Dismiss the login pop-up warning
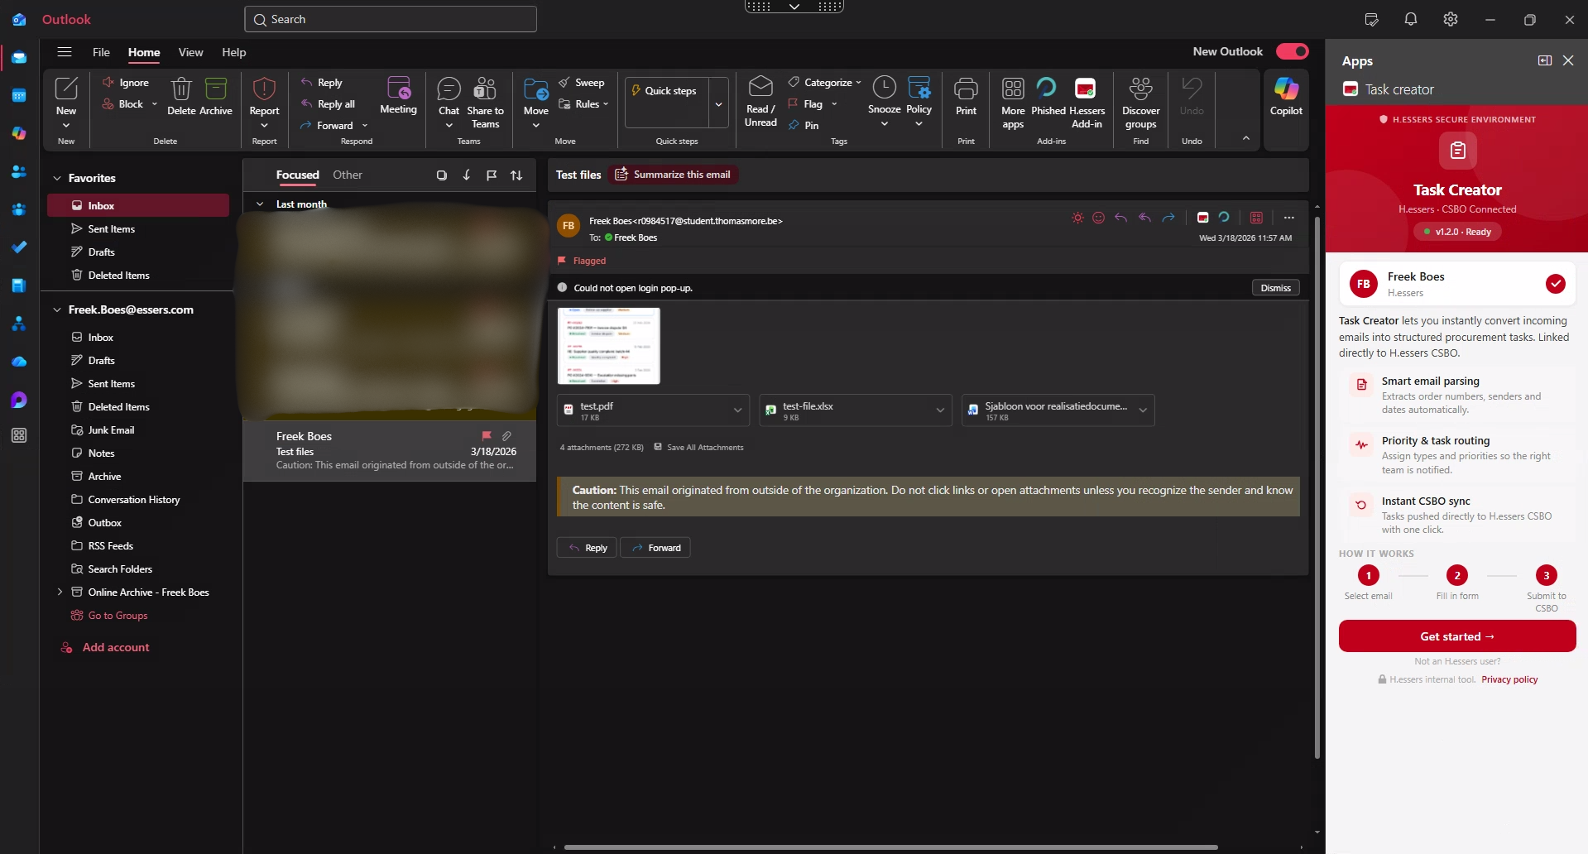Viewport: 1588px width, 854px height. tap(1275, 288)
